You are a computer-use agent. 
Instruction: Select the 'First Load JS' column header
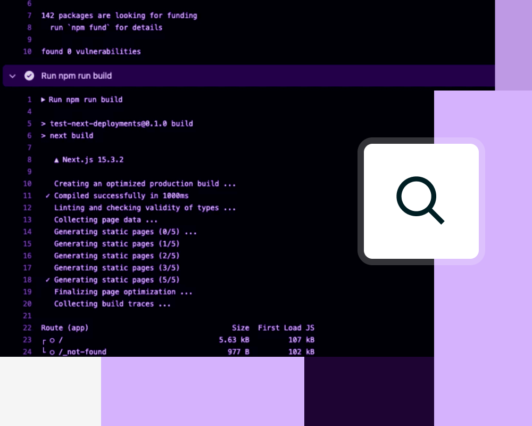click(286, 328)
